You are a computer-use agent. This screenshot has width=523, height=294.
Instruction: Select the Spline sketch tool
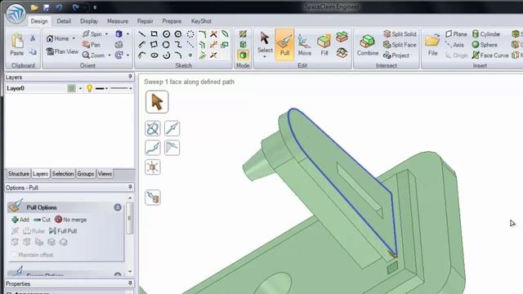pyautogui.click(x=178, y=44)
